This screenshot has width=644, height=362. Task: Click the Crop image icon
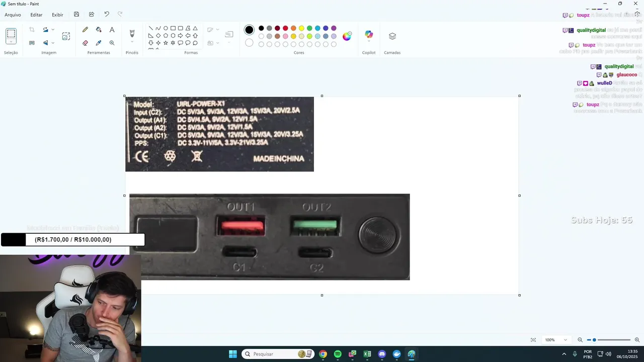tap(32, 30)
